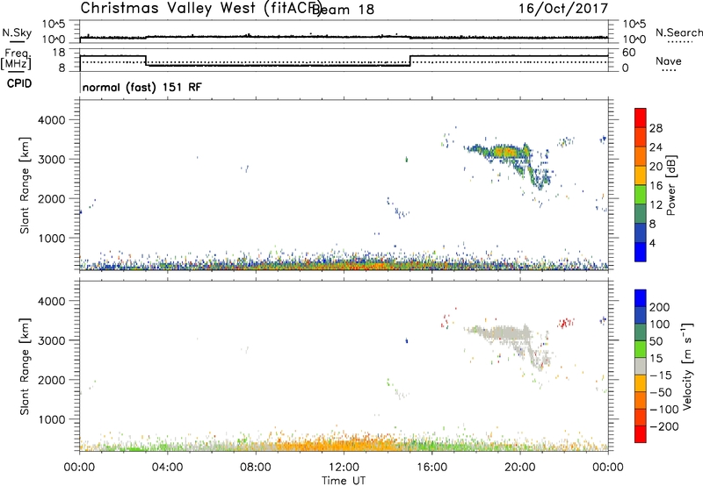Click the 'N.Sky' legend label
703x486 pixels.
(x=17, y=32)
